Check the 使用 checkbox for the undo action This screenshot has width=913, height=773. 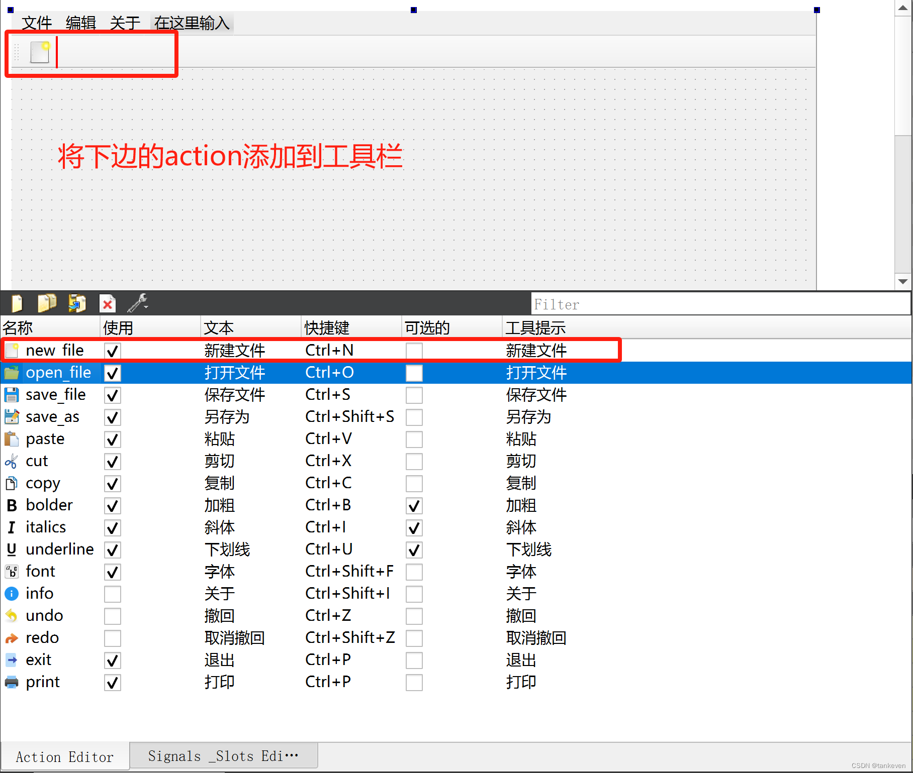112,616
